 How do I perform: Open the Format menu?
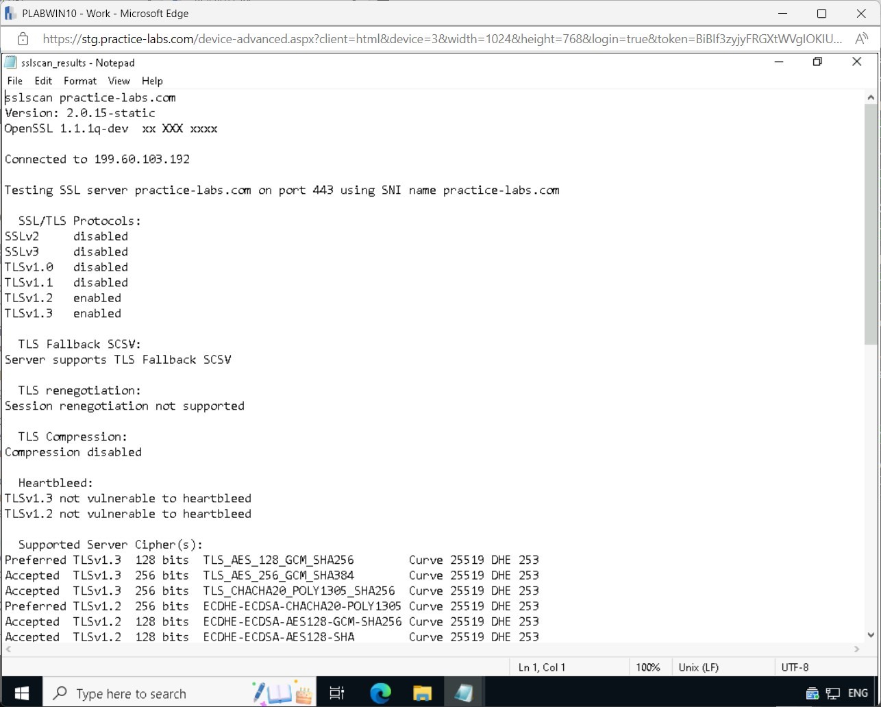tap(80, 81)
